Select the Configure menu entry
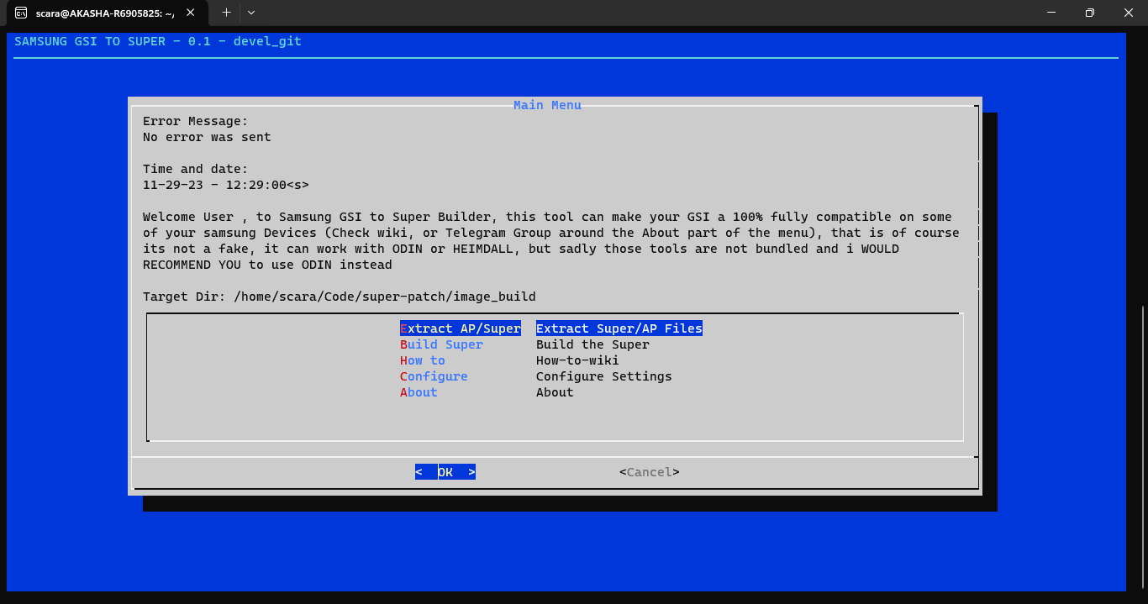This screenshot has width=1148, height=604. point(434,376)
